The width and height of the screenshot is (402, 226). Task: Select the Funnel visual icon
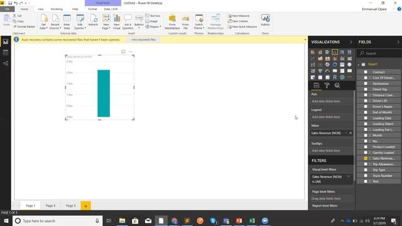click(320, 71)
